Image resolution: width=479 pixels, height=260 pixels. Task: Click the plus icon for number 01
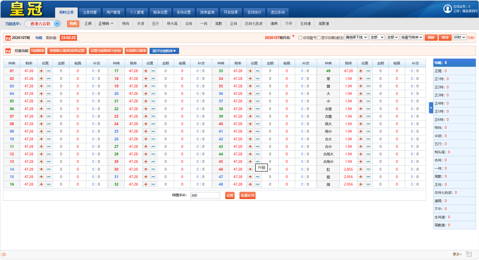41,71
